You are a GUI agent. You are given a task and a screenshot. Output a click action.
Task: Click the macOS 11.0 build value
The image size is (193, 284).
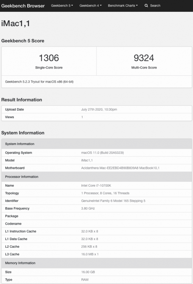[x=103, y=153]
